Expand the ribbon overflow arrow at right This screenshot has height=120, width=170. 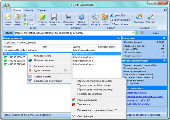pos(166,21)
